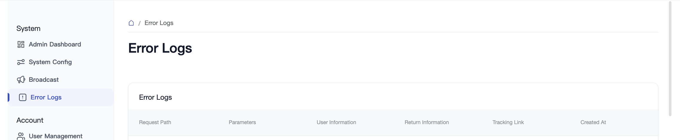The image size is (680, 140).
Task: Click the page's vertical scrollbar
Action: click(x=670, y=59)
